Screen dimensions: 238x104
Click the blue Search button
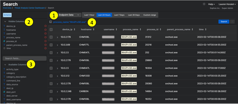[x=224, y=22]
